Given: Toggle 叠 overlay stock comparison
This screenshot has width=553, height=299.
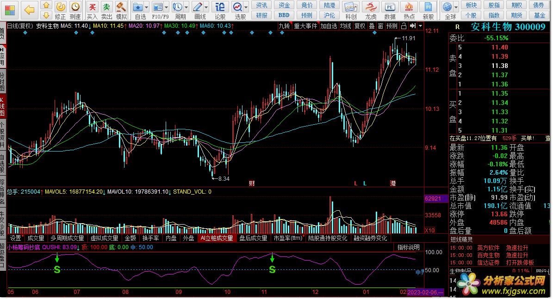Looking at the screenshot, I should click(372, 26).
